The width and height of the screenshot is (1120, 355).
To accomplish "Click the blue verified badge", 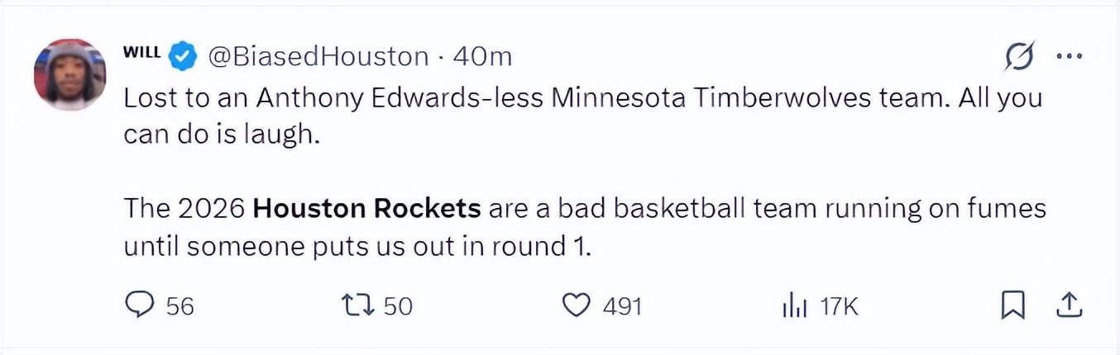I will coord(183,57).
